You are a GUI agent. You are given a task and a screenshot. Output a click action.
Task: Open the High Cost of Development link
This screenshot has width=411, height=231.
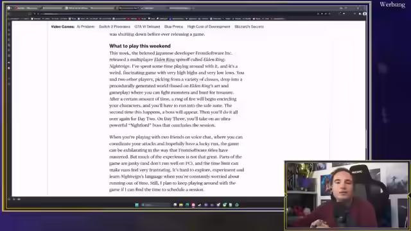(x=209, y=27)
